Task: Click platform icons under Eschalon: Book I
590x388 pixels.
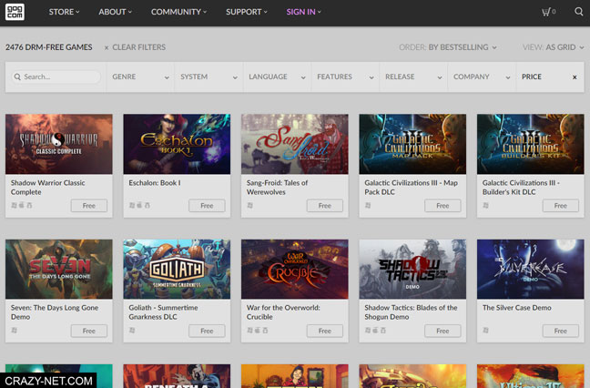Action: [139, 205]
